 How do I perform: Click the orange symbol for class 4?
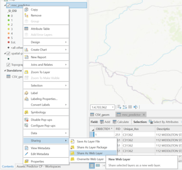pyautogui.click(x=8, y=33)
